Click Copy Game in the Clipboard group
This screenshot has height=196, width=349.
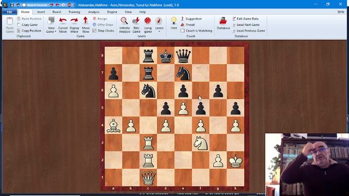(x=27, y=25)
